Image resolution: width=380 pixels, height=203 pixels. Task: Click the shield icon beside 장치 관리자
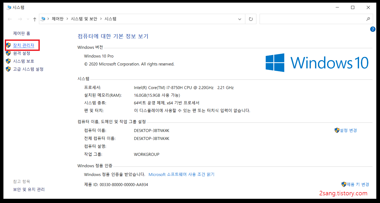[8, 45]
